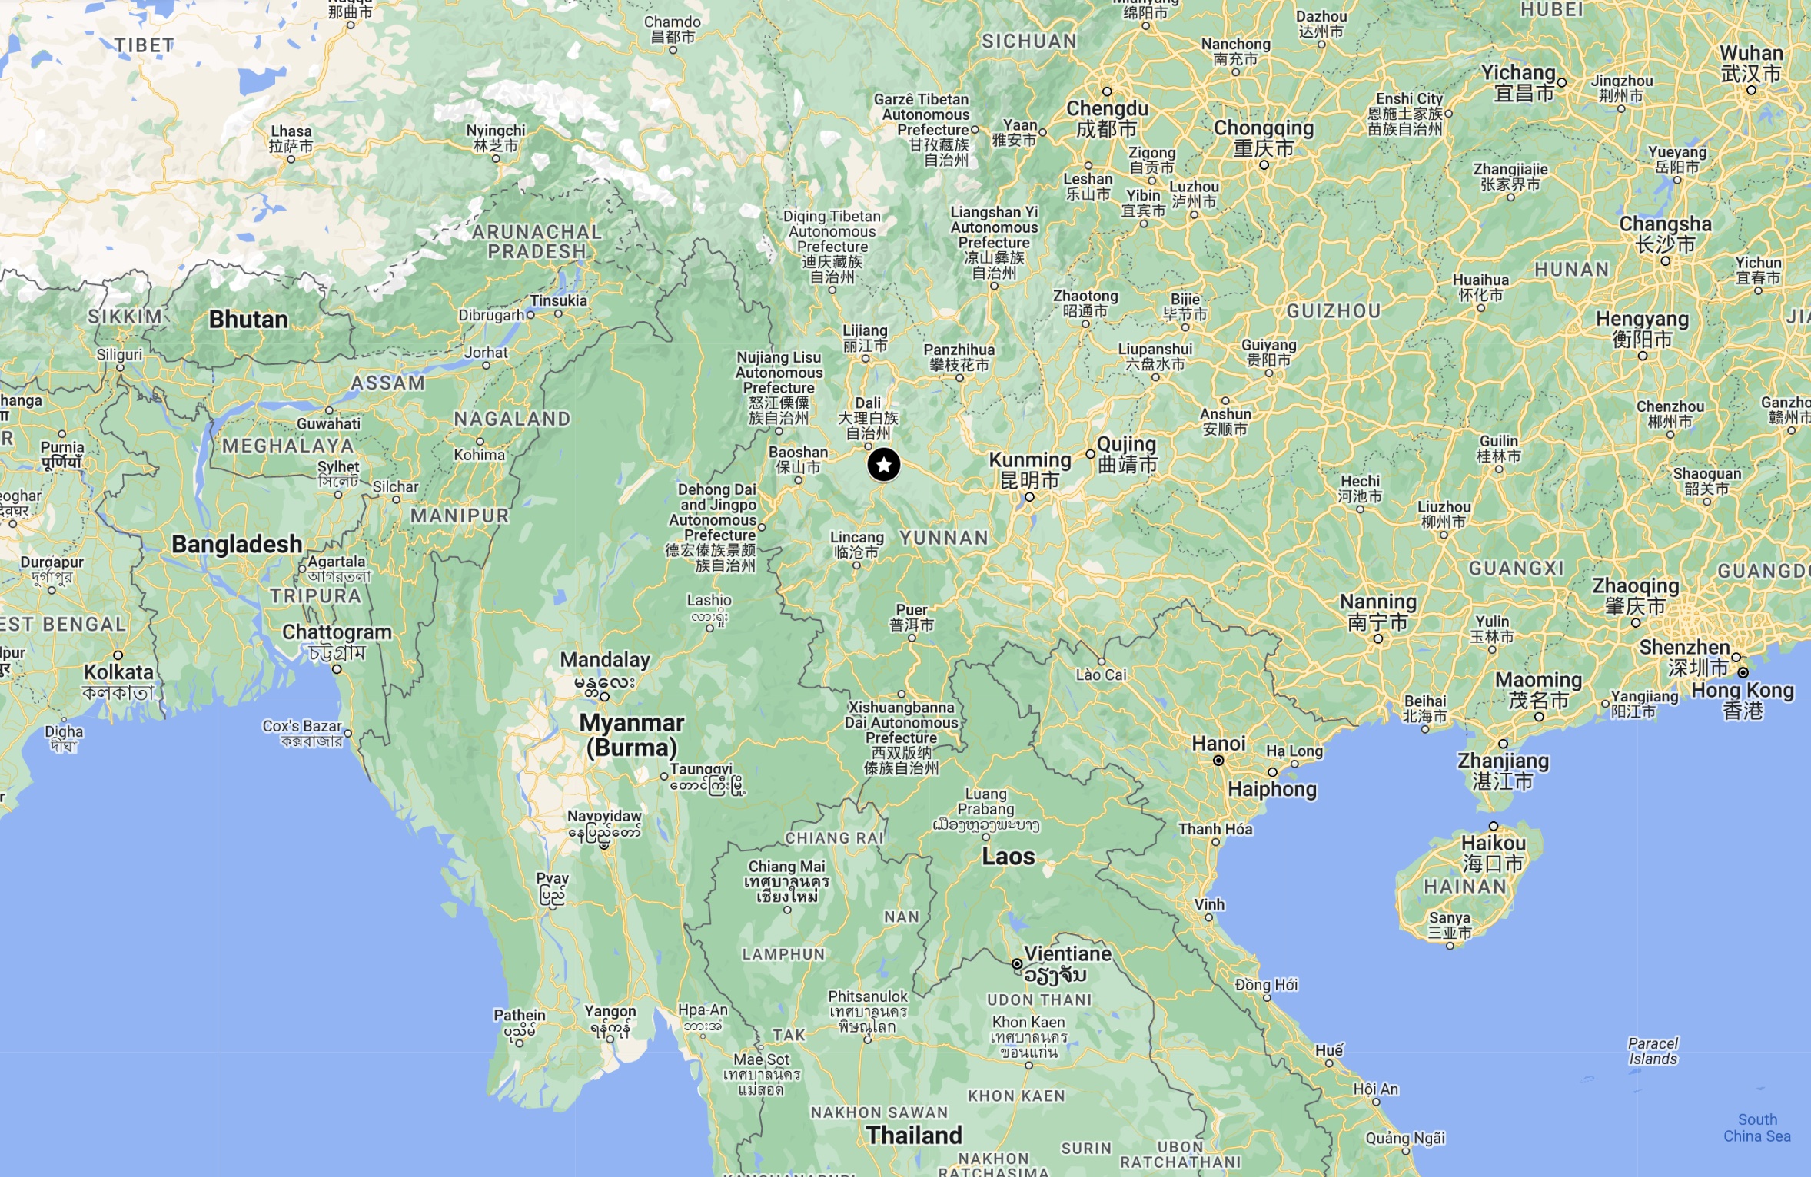Screen dimensions: 1811x1177
Task: Click the Chengdu city marker circle
Action: click(x=1107, y=91)
